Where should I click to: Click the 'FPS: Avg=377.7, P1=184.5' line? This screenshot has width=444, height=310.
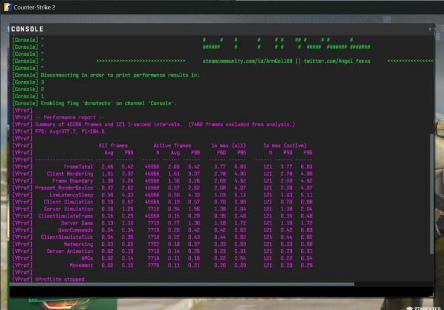click(x=70, y=131)
